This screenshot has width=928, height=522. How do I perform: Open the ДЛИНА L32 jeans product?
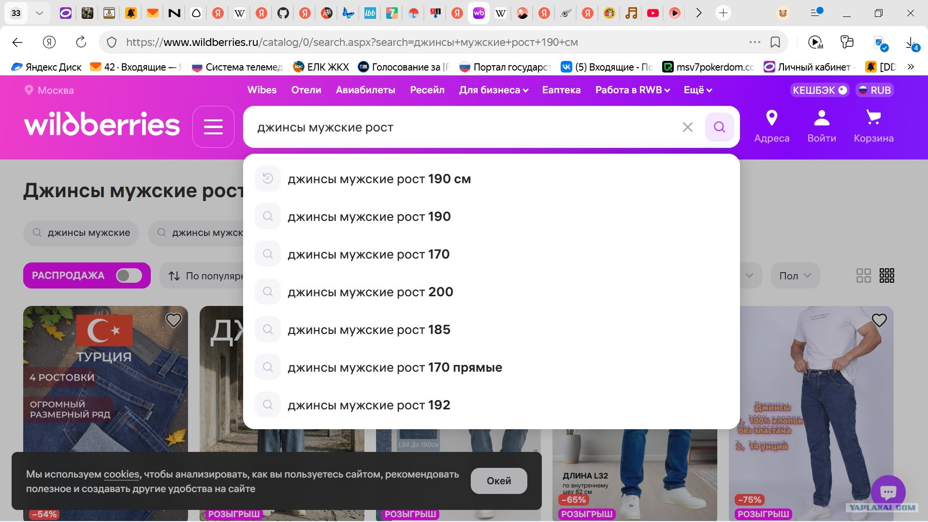(x=635, y=475)
